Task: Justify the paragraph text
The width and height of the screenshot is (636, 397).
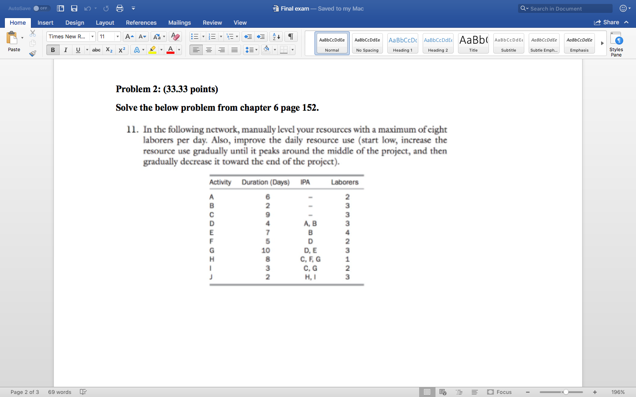Action: (x=235, y=50)
